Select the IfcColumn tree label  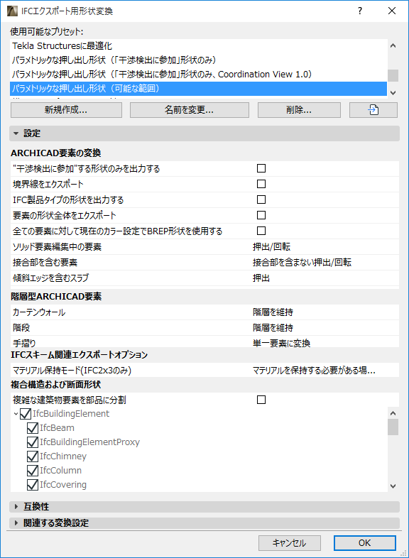coord(60,471)
